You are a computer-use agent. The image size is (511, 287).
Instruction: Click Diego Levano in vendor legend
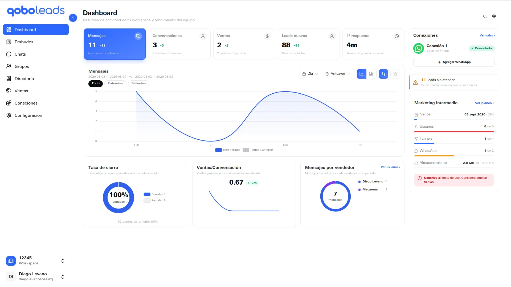click(x=373, y=182)
